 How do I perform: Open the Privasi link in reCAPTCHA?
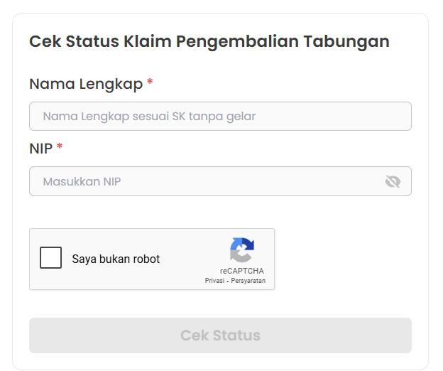click(x=214, y=281)
